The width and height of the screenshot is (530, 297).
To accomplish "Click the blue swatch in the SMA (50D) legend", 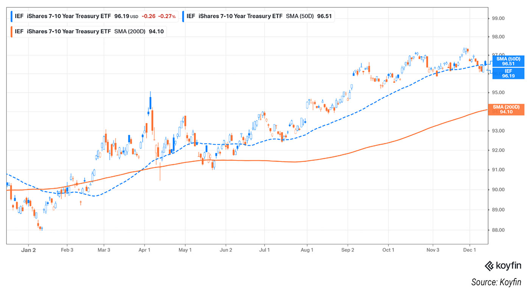I will [183, 16].
